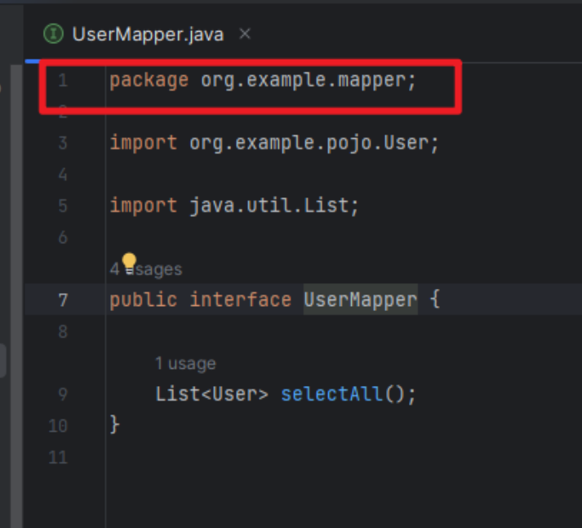
Task: Click the yellow lightbulb quick-fix icon
Action: [128, 262]
